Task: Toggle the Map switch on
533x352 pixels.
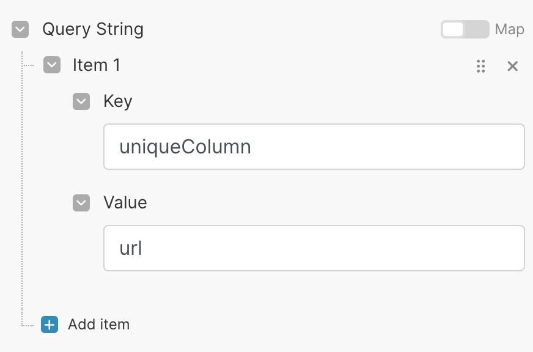Action: click(465, 29)
